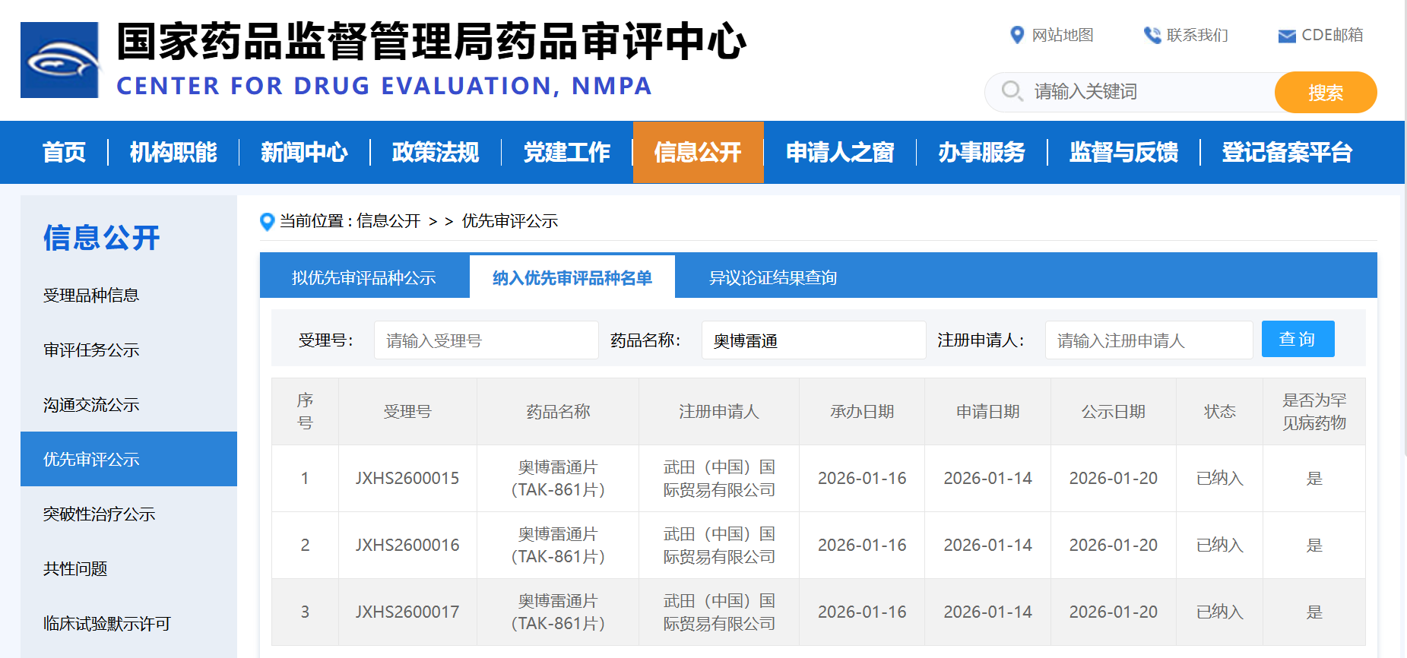Screen dimensions: 1407x658
Task: Click the 注册申请人 input field
Action: 1149,340
